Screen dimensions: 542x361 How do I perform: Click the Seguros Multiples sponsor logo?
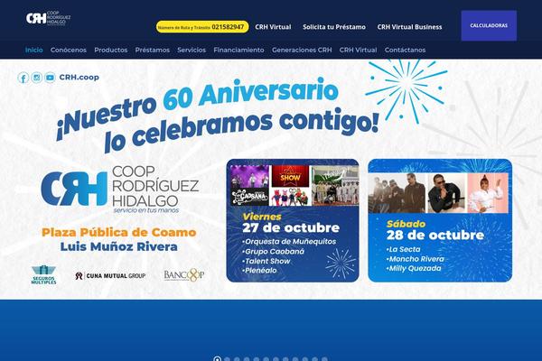click(x=43, y=275)
